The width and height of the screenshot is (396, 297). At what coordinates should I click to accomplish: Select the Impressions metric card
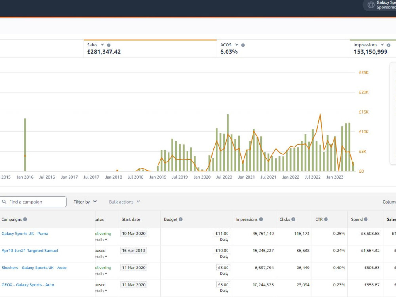click(x=373, y=49)
